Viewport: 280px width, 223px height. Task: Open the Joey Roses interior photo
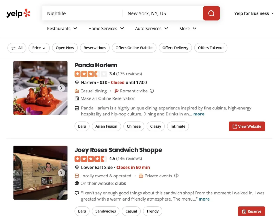(40, 173)
